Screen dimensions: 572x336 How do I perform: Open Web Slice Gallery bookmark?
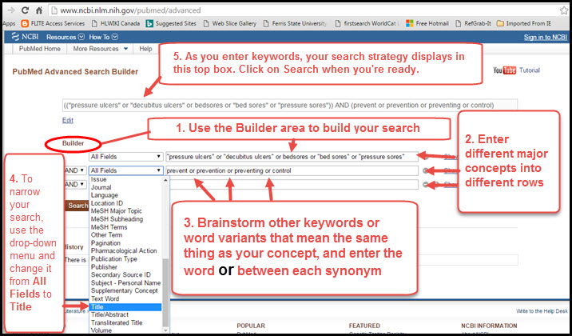point(230,23)
